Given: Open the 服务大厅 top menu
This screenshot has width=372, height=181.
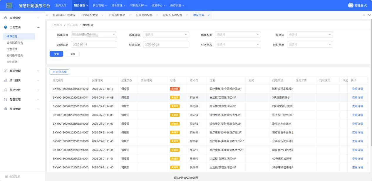Looking at the screenshot, I should 61,6.
